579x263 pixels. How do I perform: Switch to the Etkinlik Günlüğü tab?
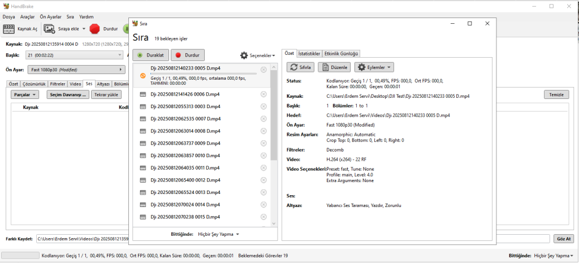point(341,54)
